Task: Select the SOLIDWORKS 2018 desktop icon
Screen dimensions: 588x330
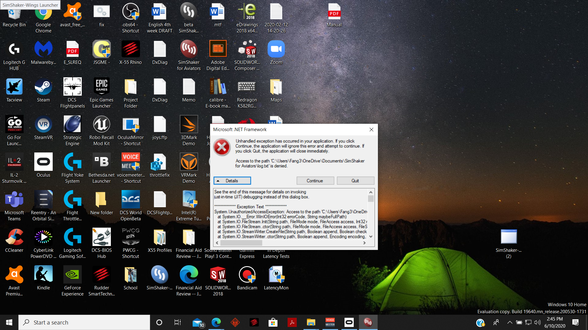Action: (x=218, y=281)
